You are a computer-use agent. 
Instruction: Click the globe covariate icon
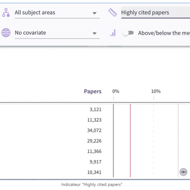(x=6, y=33)
